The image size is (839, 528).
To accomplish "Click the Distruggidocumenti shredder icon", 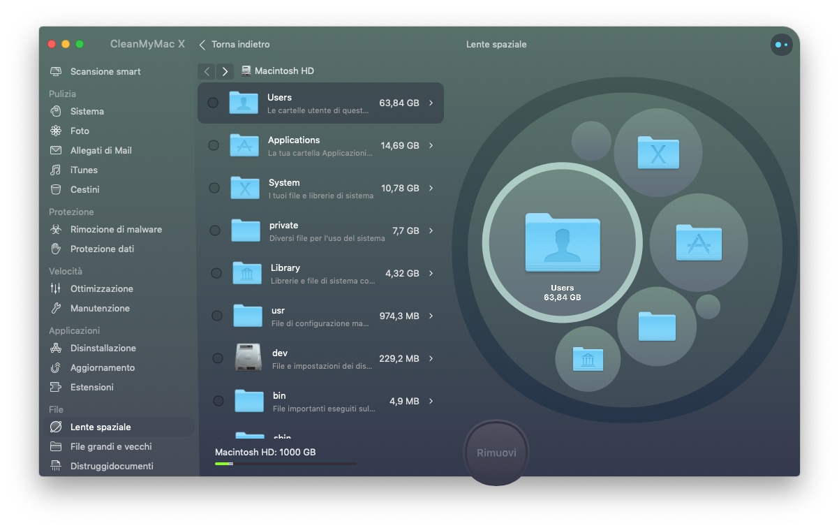I will coord(56,467).
